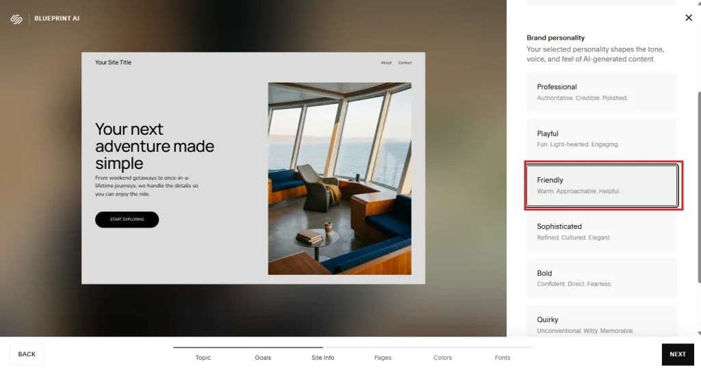Switch to the Site Info step
This screenshot has height=370, width=701.
pos(323,358)
